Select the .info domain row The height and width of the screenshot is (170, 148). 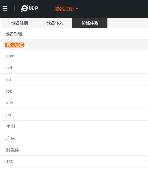pyautogui.click(x=75, y=103)
